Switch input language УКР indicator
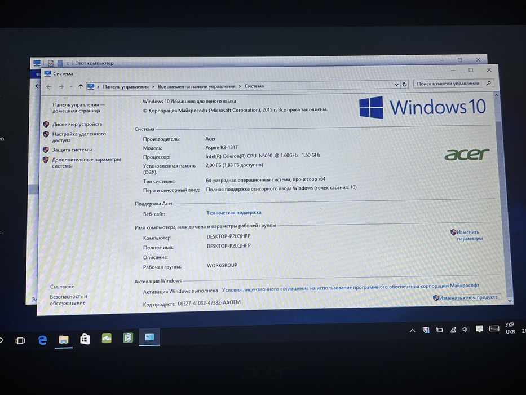 (510, 328)
